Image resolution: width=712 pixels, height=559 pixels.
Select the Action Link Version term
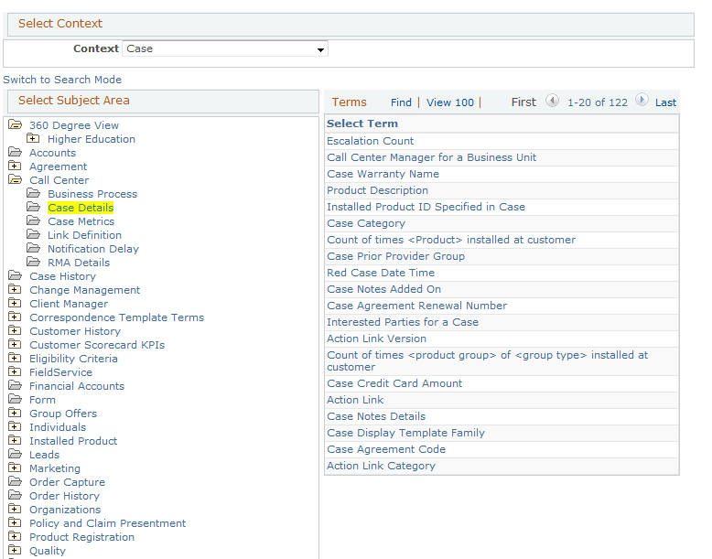click(376, 339)
